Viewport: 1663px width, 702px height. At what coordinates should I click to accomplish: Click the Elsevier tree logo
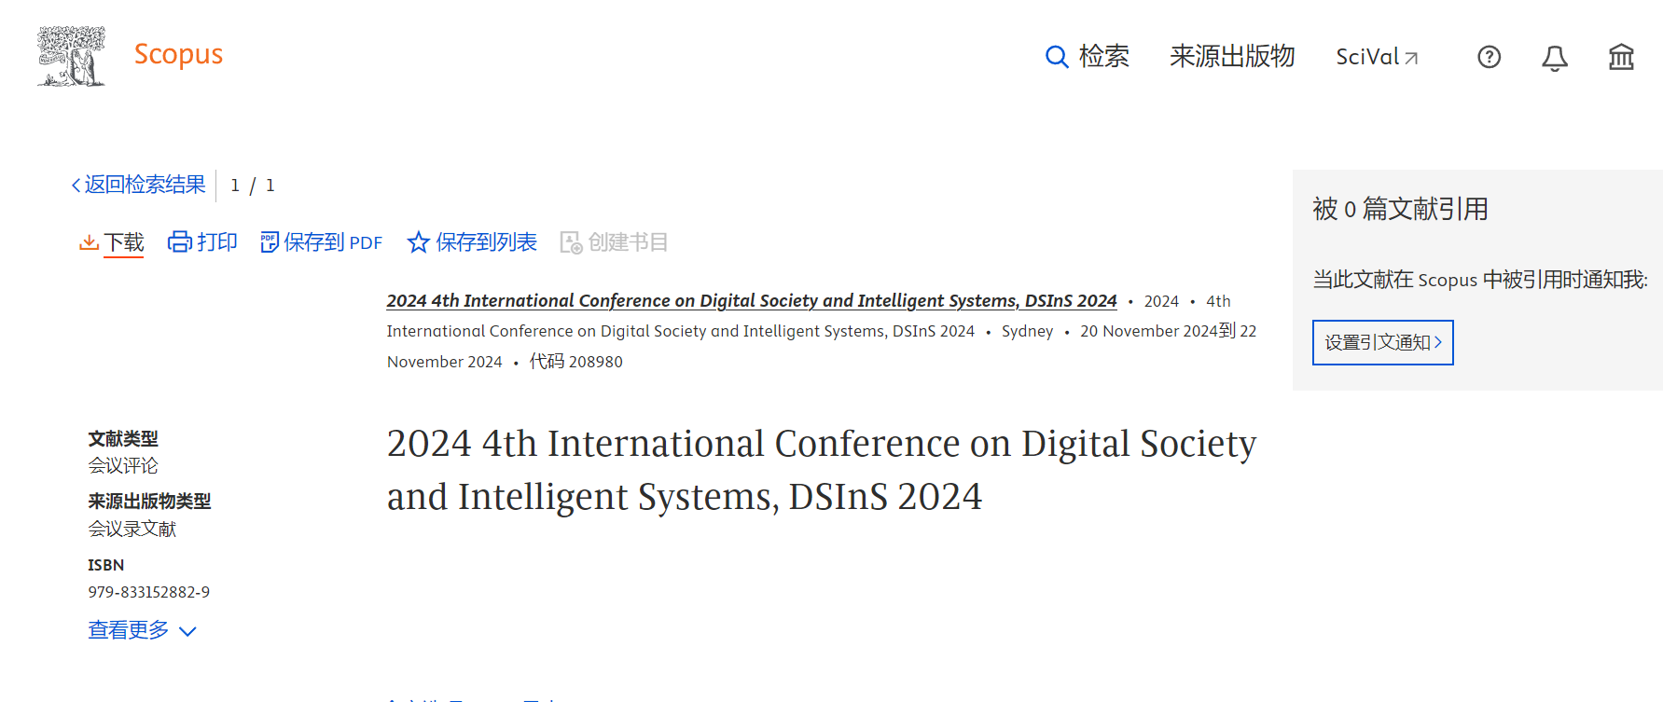[71, 56]
